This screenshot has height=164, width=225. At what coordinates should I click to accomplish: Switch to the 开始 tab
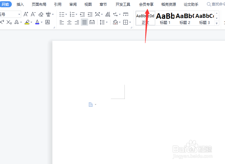5,5
